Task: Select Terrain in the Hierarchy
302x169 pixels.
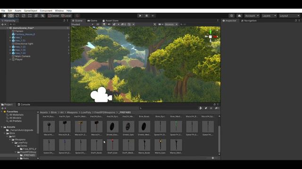Action: coord(19,31)
